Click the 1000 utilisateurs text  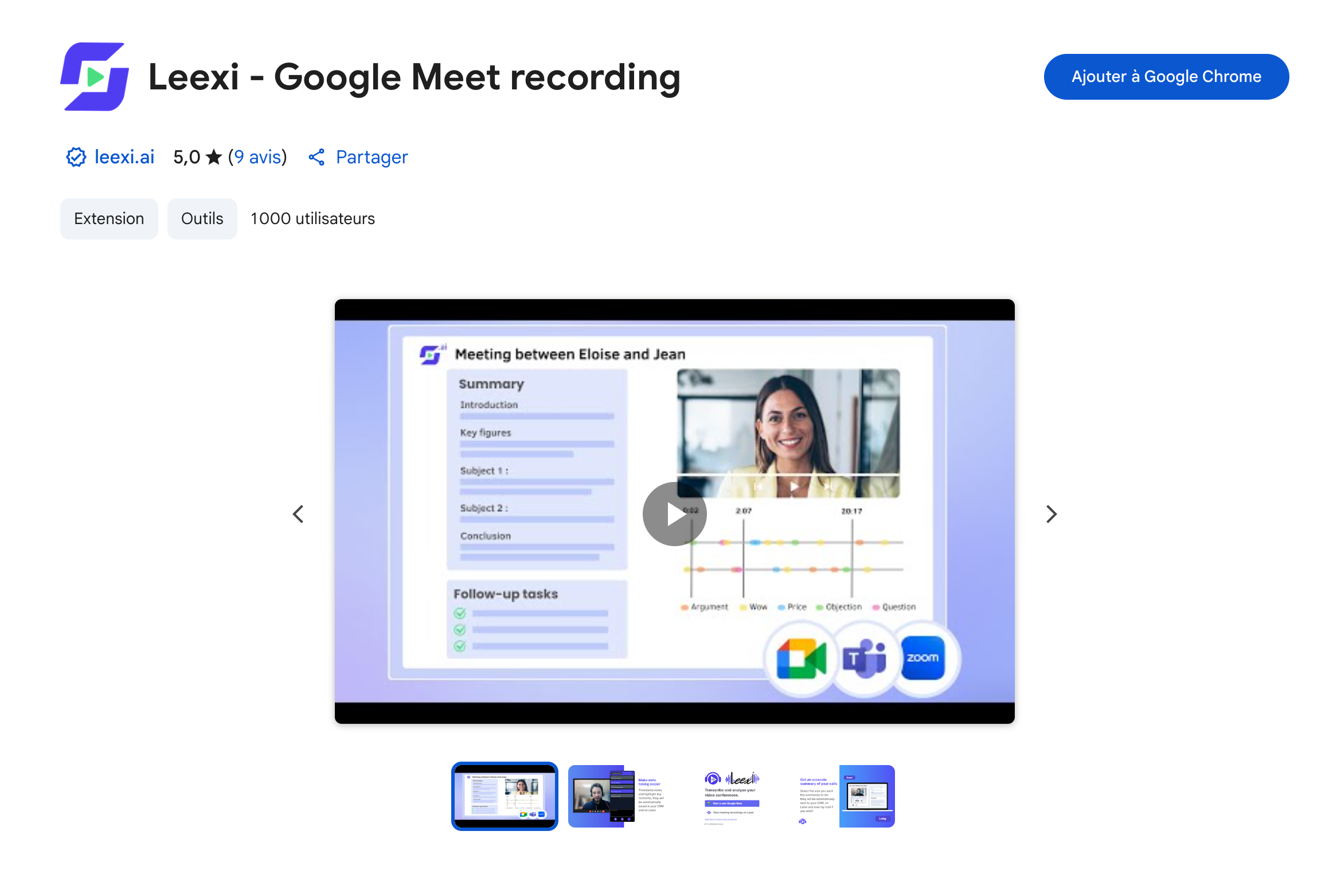[x=312, y=219]
